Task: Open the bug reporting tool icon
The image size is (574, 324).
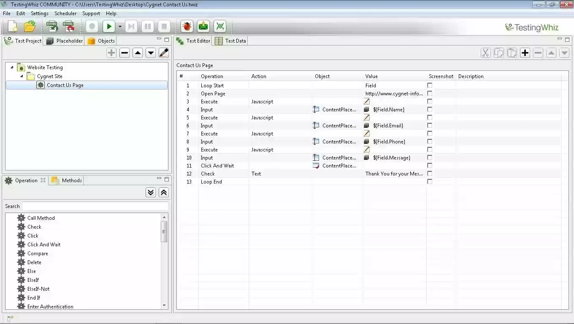Action: click(186, 26)
